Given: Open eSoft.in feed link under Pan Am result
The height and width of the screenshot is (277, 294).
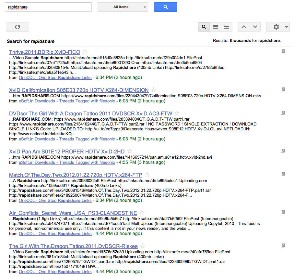Looking at the screenshot, I should point(67,162).
